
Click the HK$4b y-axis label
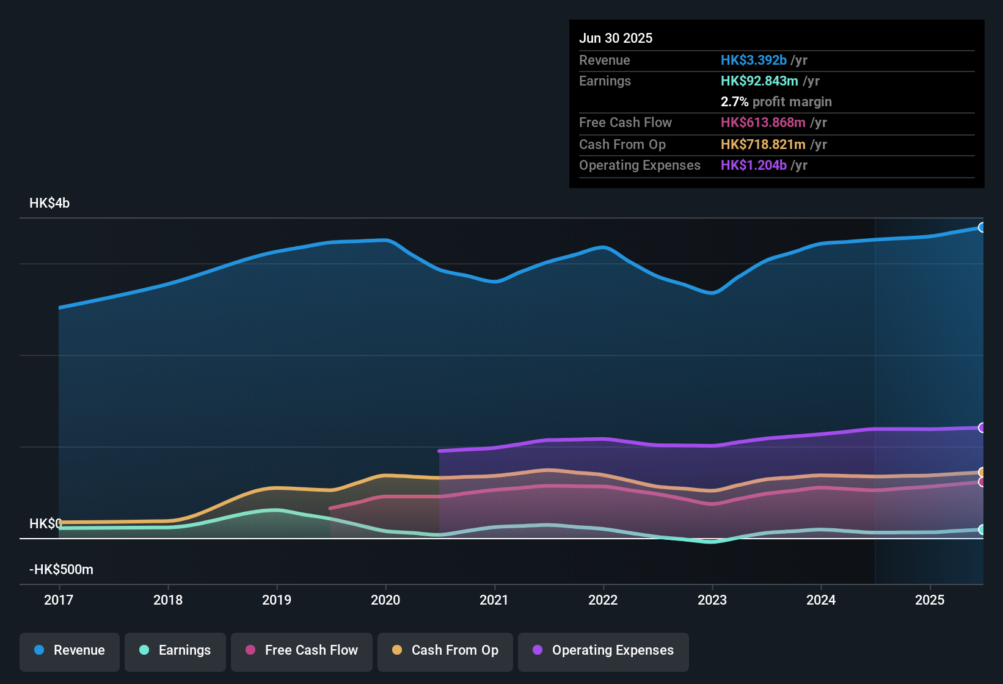point(49,203)
